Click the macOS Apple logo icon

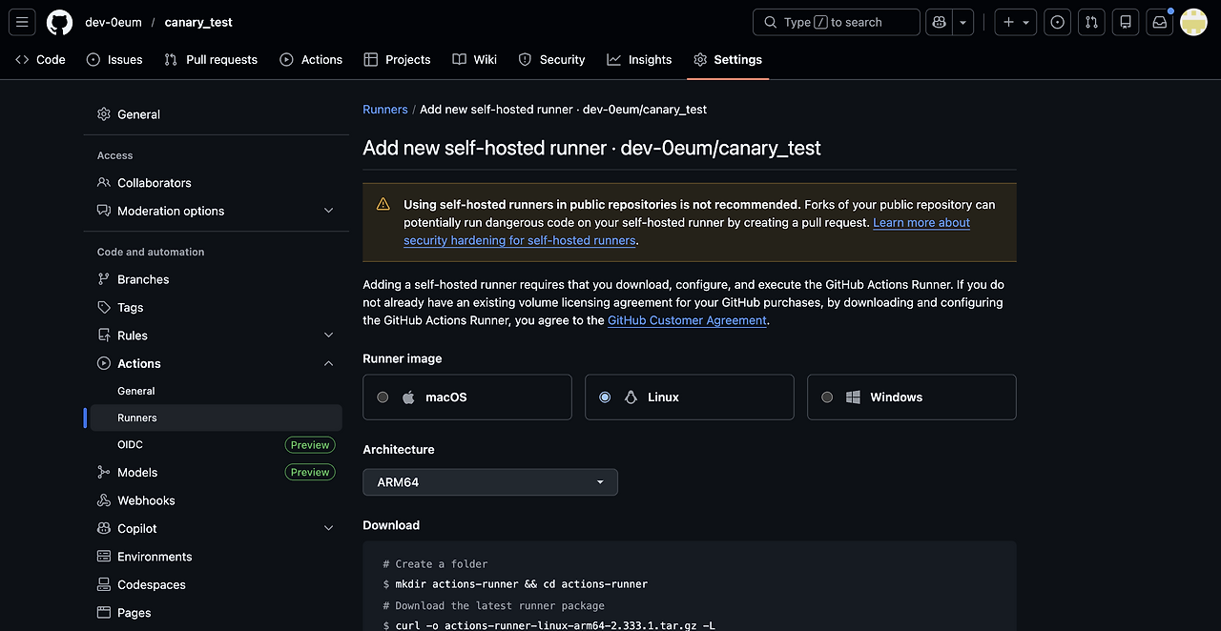click(408, 397)
